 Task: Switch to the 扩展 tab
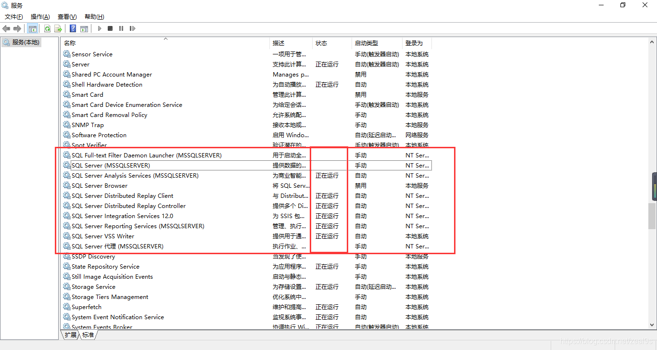(71, 335)
